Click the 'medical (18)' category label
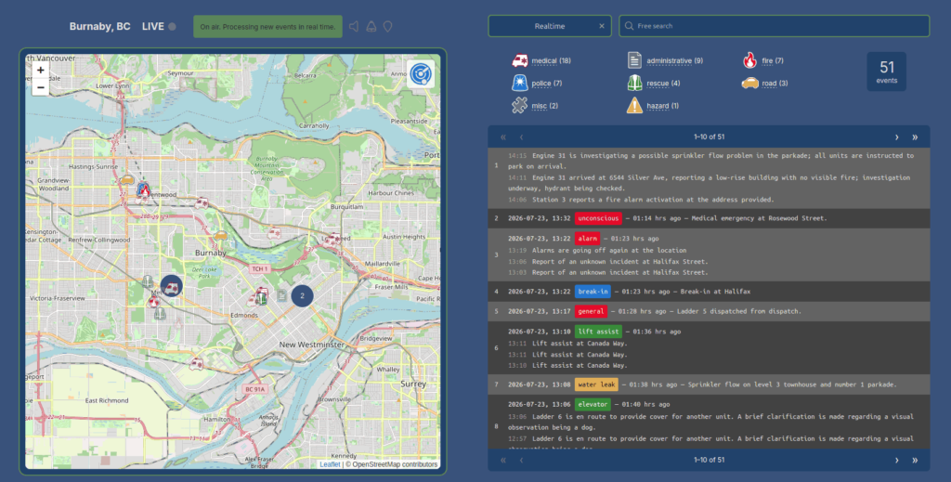Image resolution: width=951 pixels, height=482 pixels. (551, 60)
